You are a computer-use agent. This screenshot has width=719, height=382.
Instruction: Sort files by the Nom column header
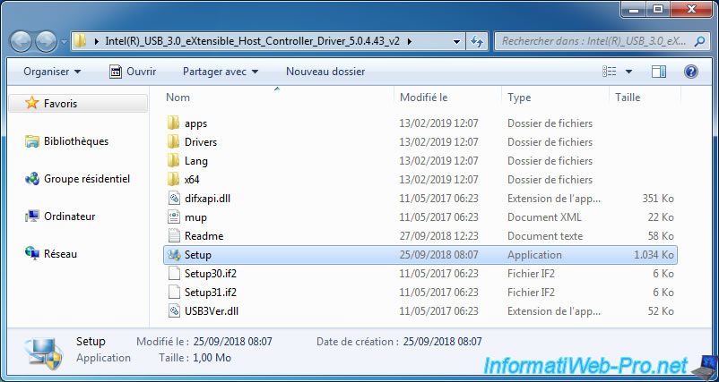(x=178, y=97)
